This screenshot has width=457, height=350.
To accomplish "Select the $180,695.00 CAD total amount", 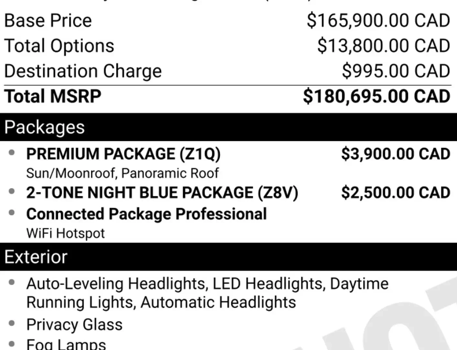I will point(377,96).
